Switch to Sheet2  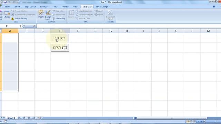coord(21,118)
